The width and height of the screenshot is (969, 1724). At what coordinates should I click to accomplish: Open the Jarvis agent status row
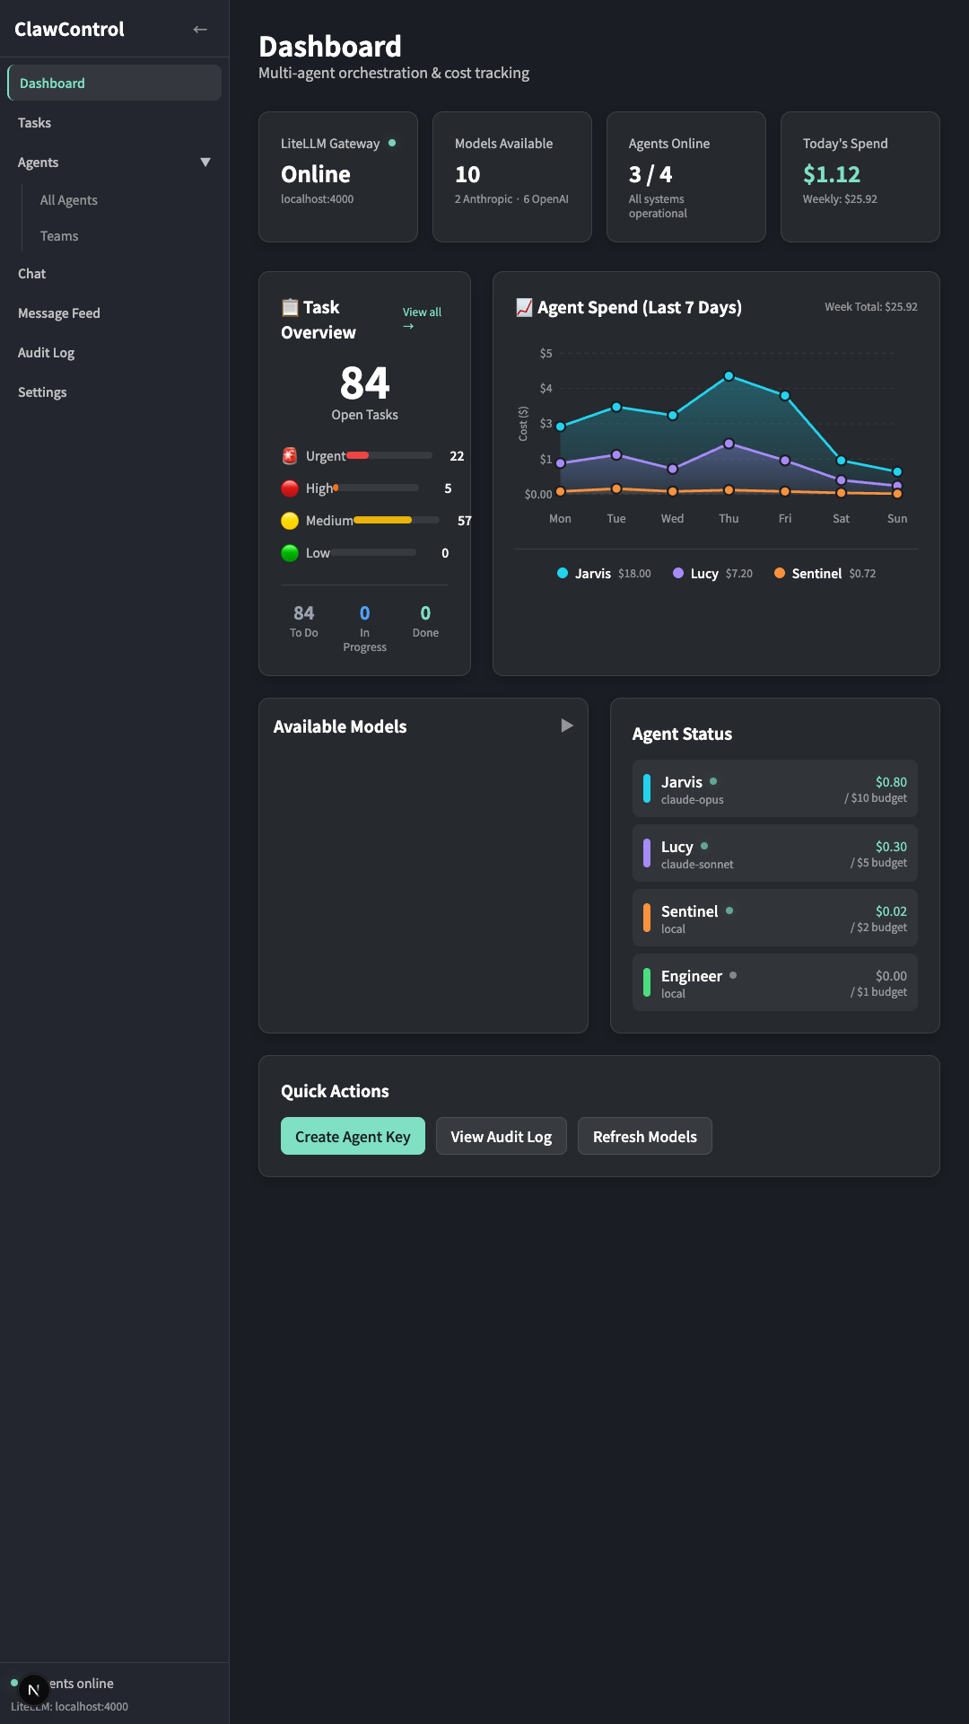point(775,788)
